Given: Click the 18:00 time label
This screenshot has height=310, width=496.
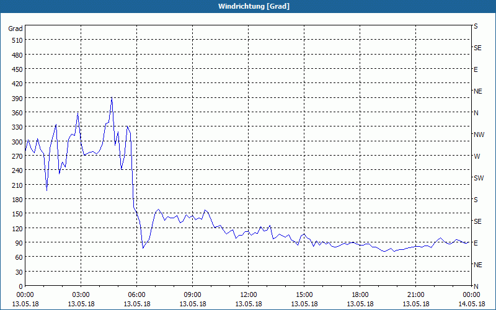Looking at the screenshot, I should tap(360, 295).
